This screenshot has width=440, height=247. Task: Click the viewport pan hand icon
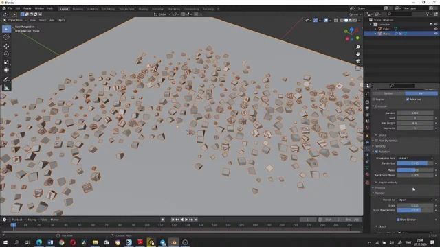pos(357,54)
